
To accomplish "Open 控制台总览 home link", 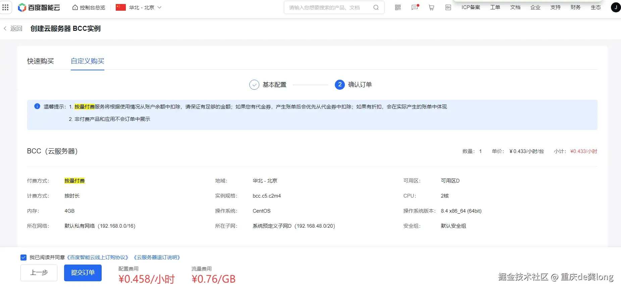I will click(x=89, y=7).
